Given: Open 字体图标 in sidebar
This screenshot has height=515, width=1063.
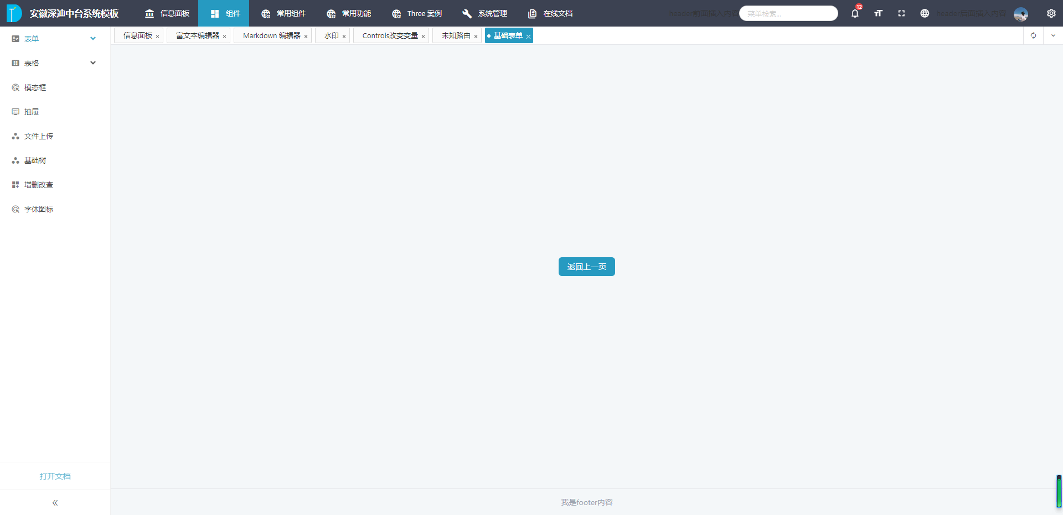Looking at the screenshot, I should pos(55,209).
